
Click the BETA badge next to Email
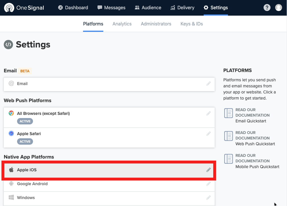pyautogui.click(x=25, y=71)
